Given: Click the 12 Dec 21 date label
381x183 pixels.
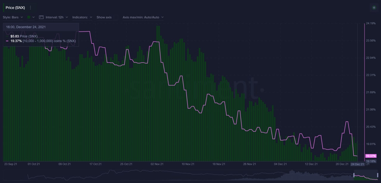Looking at the screenshot, I should (311, 164).
